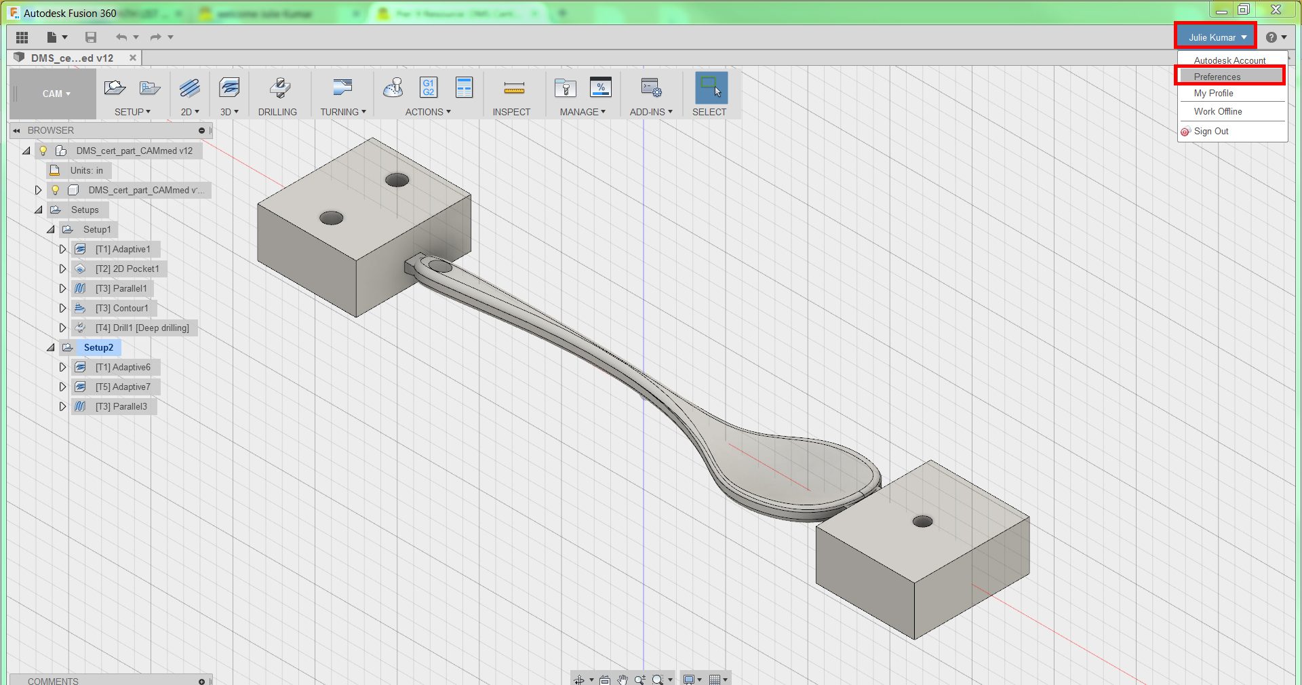Toggle the Comments panel pin dot

tap(201, 681)
